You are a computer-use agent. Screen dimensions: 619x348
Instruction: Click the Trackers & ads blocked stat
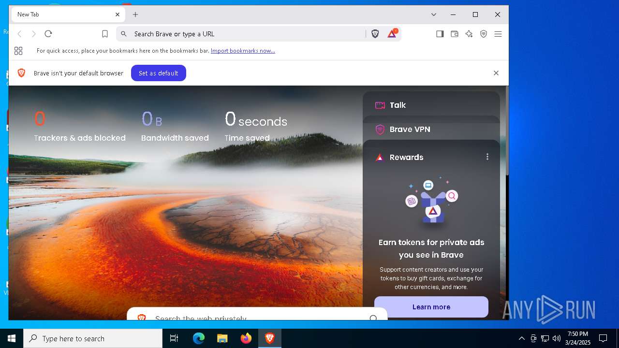pos(80,126)
